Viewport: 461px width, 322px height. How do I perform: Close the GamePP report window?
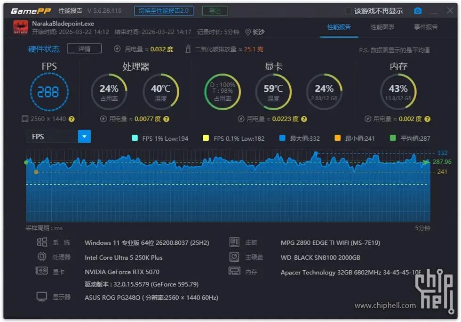(450, 11)
